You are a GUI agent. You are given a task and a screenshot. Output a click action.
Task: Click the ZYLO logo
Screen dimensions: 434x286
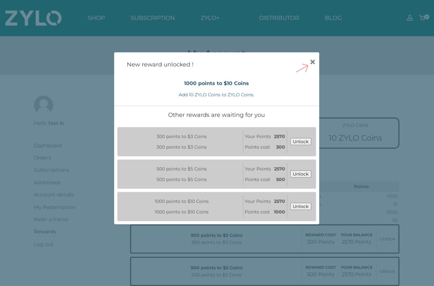pyautogui.click(x=33, y=18)
